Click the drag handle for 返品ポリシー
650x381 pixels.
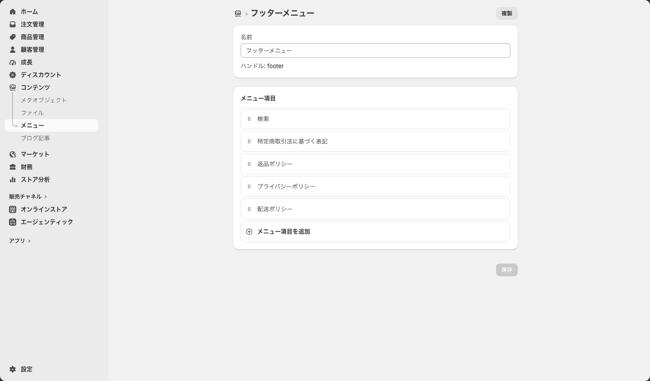coord(249,164)
